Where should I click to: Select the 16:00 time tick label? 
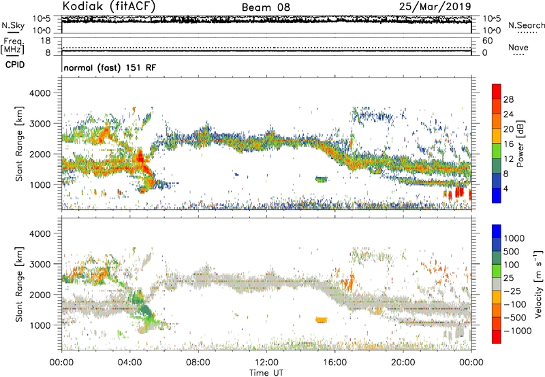tap(334, 363)
